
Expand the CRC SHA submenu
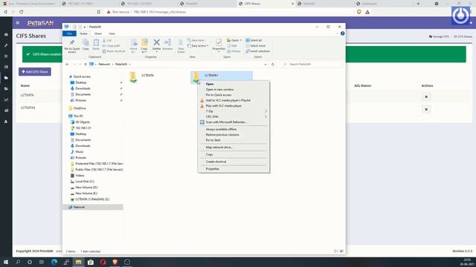[x=234, y=116]
